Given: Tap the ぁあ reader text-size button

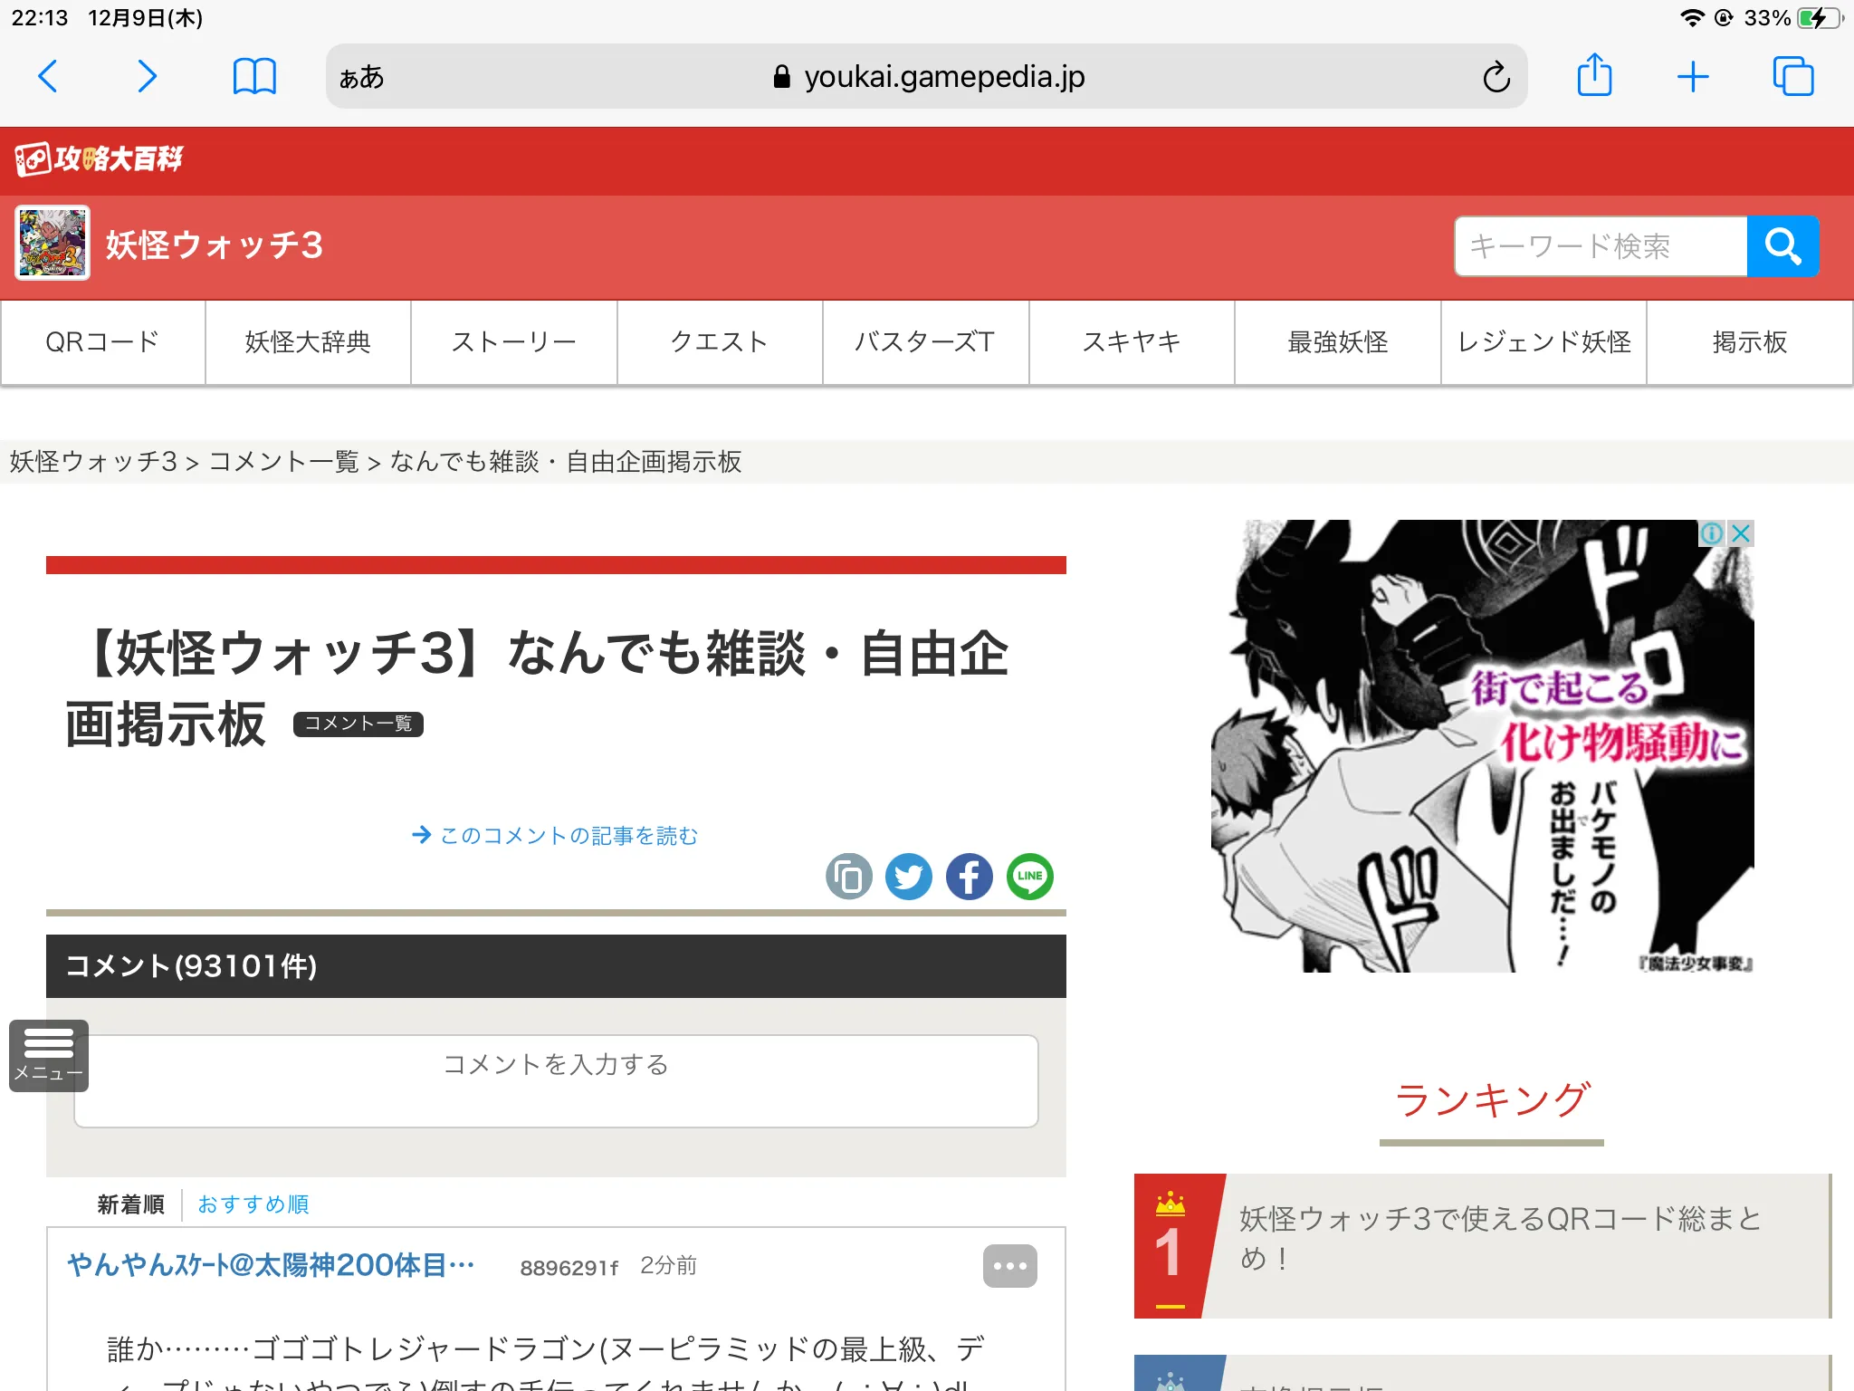Looking at the screenshot, I should pyautogui.click(x=361, y=78).
